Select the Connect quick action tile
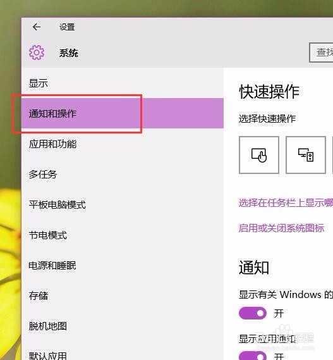This screenshot has height=360, width=333. point(306,155)
